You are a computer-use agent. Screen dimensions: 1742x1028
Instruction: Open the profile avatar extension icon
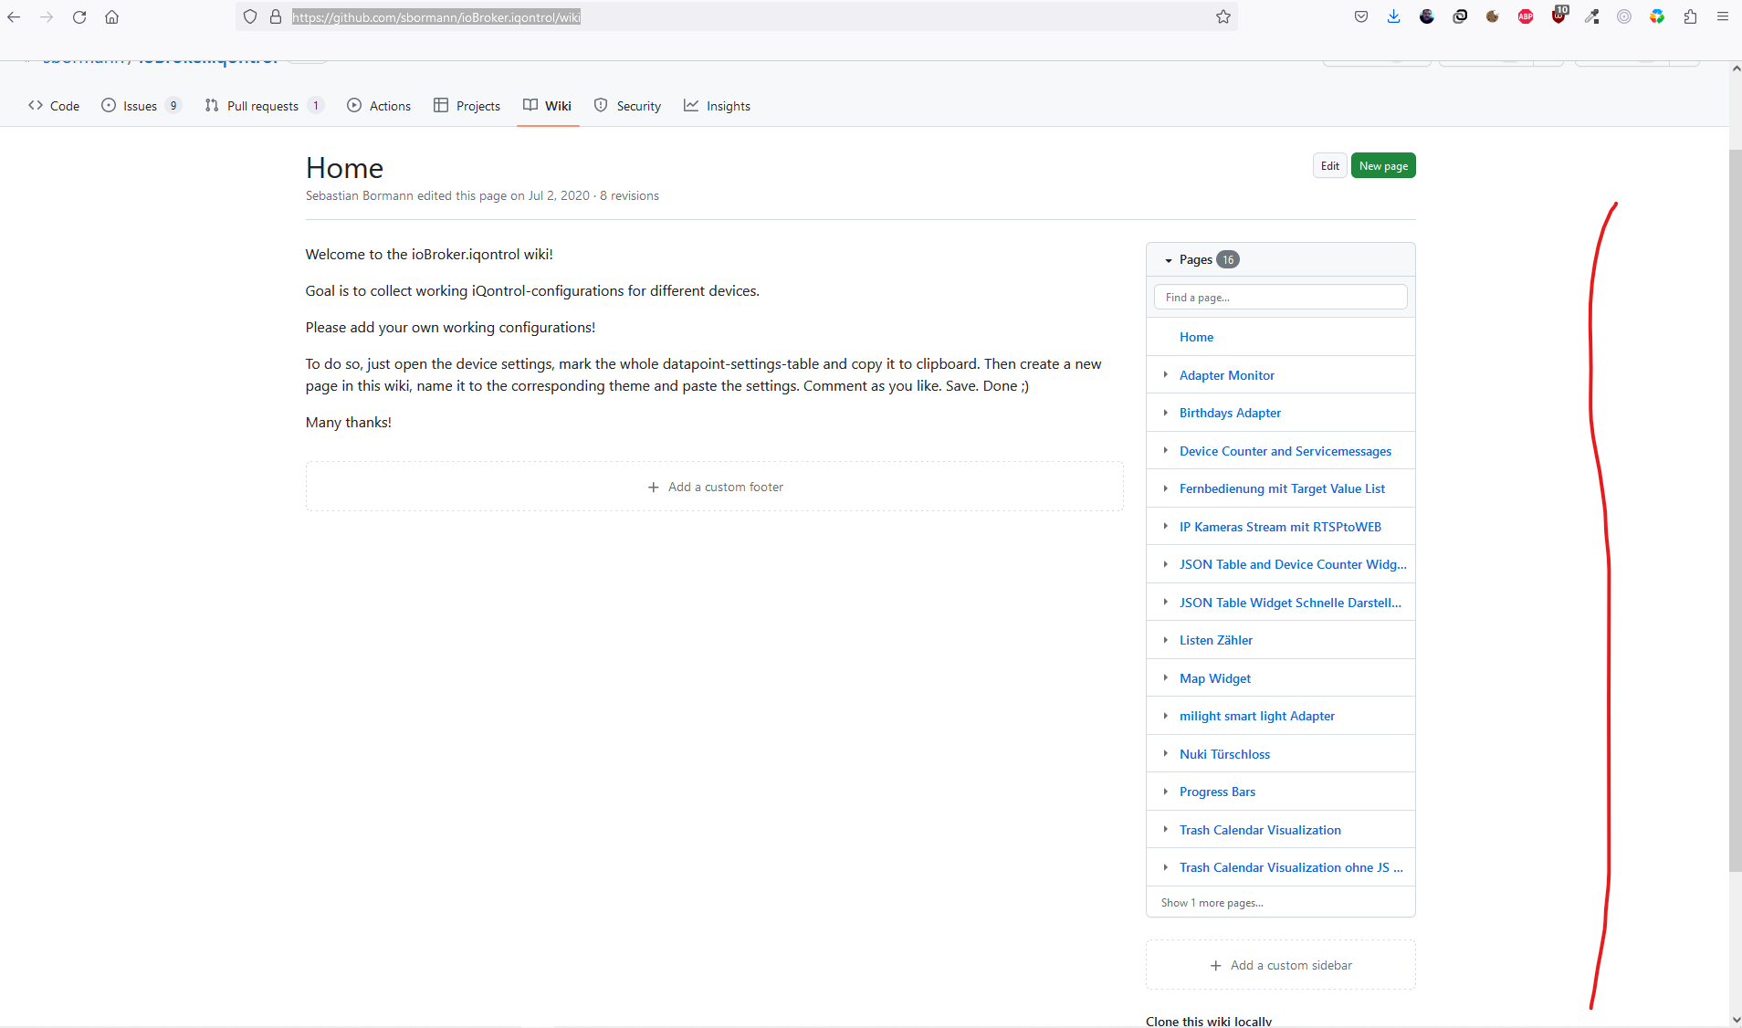(x=1427, y=16)
